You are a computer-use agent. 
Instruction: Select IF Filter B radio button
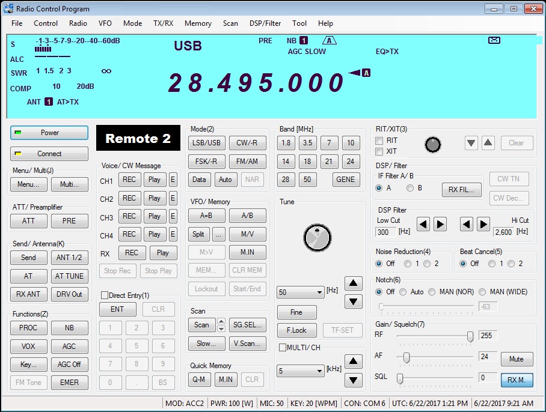click(x=410, y=188)
